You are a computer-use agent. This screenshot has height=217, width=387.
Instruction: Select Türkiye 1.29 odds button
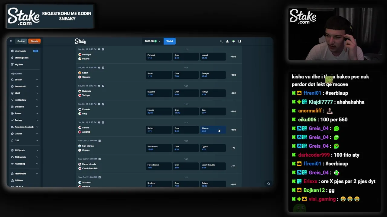[x=213, y=93]
